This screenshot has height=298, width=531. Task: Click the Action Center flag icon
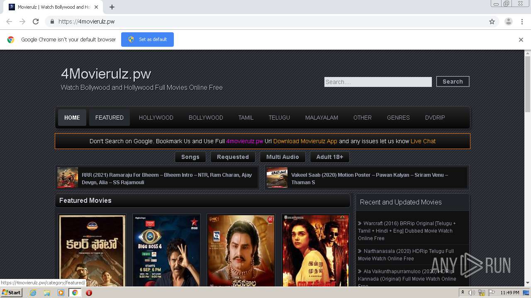[x=491, y=293]
